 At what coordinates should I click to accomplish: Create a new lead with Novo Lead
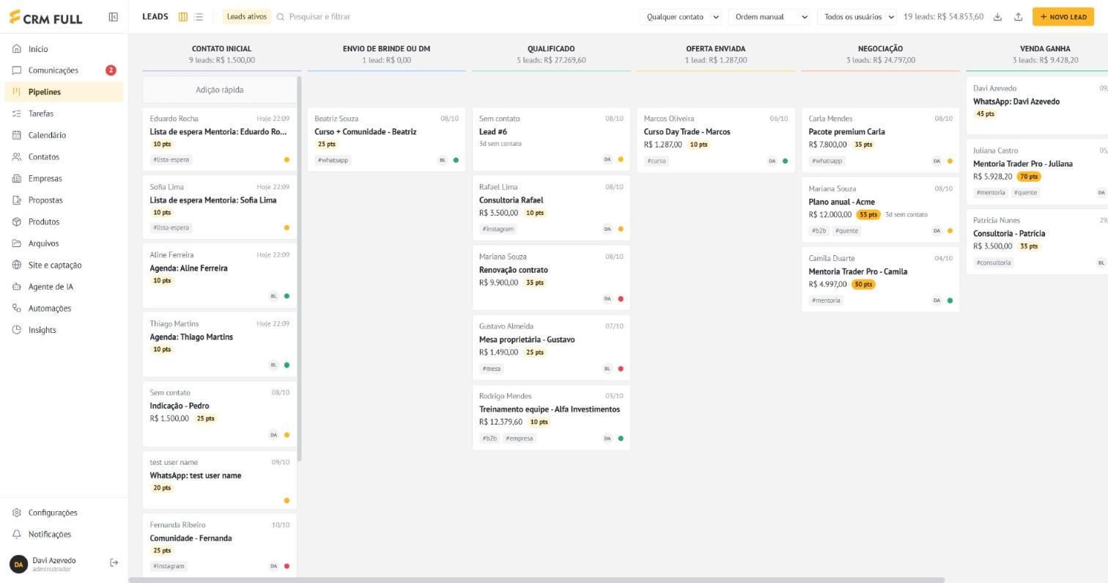(1063, 17)
